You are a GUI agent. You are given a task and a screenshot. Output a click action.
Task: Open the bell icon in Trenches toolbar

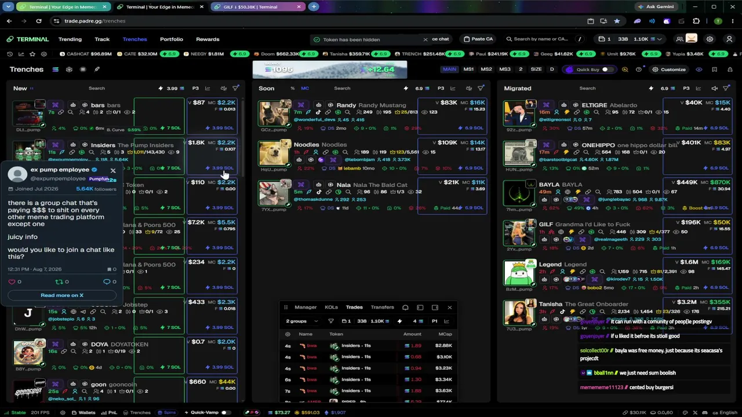(729, 69)
